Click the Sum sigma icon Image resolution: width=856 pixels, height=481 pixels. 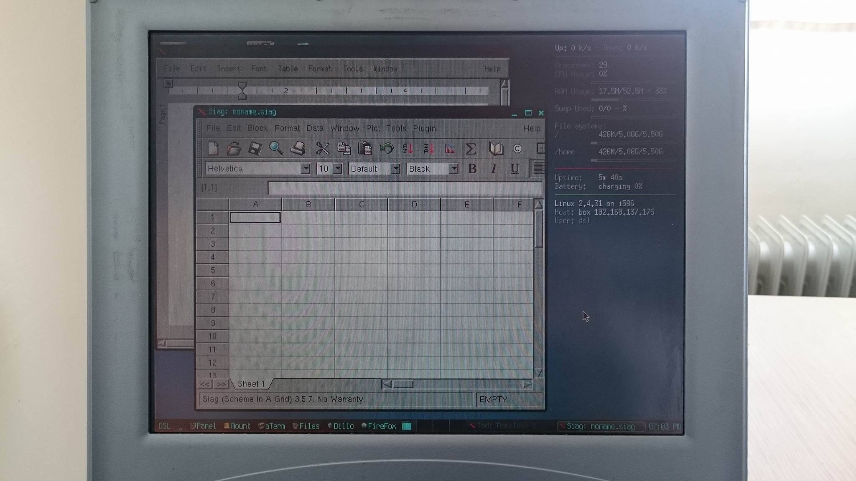point(470,149)
